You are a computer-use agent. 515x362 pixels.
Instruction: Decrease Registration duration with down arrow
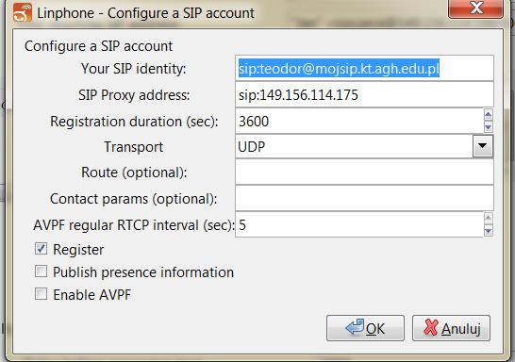coord(488,126)
